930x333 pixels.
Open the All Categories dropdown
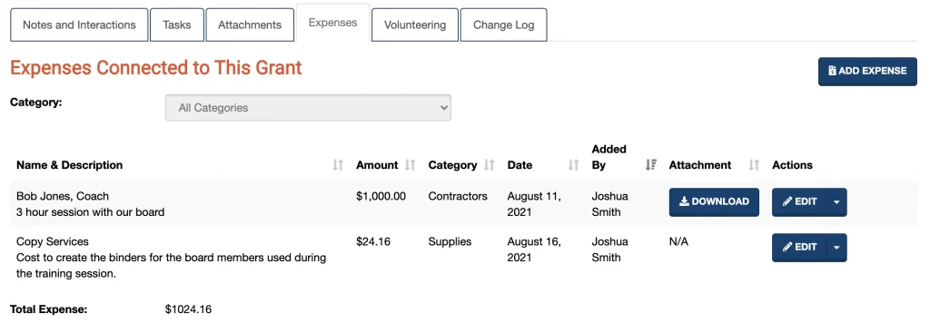308,108
